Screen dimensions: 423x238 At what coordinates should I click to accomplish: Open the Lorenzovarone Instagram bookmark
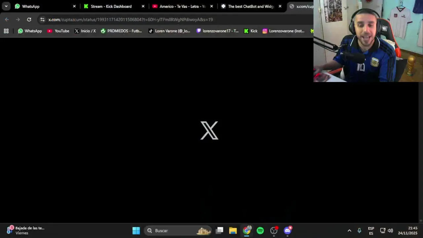[x=284, y=31]
